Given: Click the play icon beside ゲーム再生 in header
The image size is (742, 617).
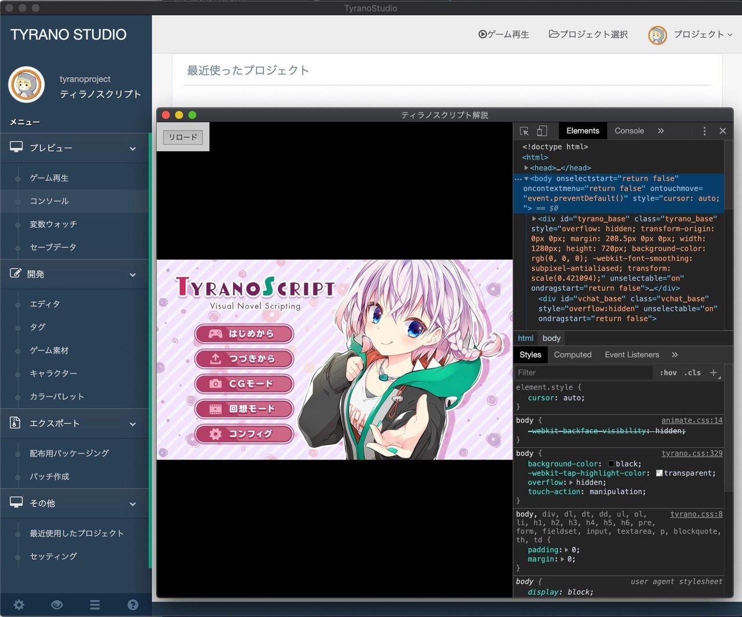Looking at the screenshot, I should tap(482, 34).
